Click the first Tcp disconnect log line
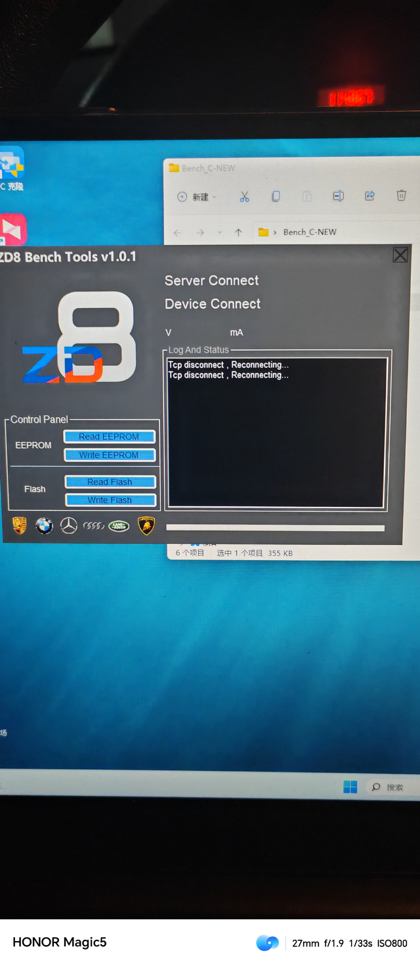 [x=228, y=364]
